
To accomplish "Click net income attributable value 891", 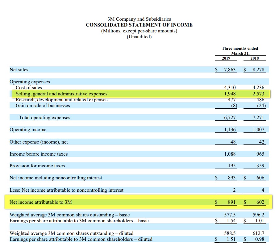I will pyautogui.click(x=232, y=202).
